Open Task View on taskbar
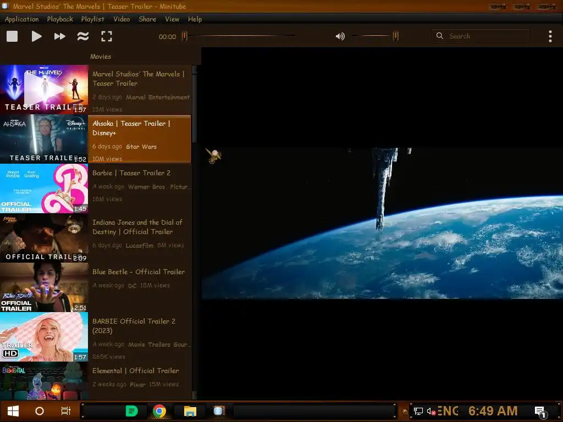Image resolution: width=563 pixels, height=422 pixels. coord(66,411)
